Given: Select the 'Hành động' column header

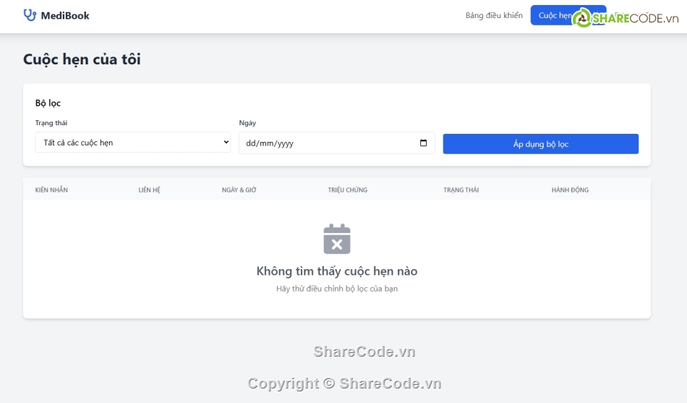Looking at the screenshot, I should 570,190.
